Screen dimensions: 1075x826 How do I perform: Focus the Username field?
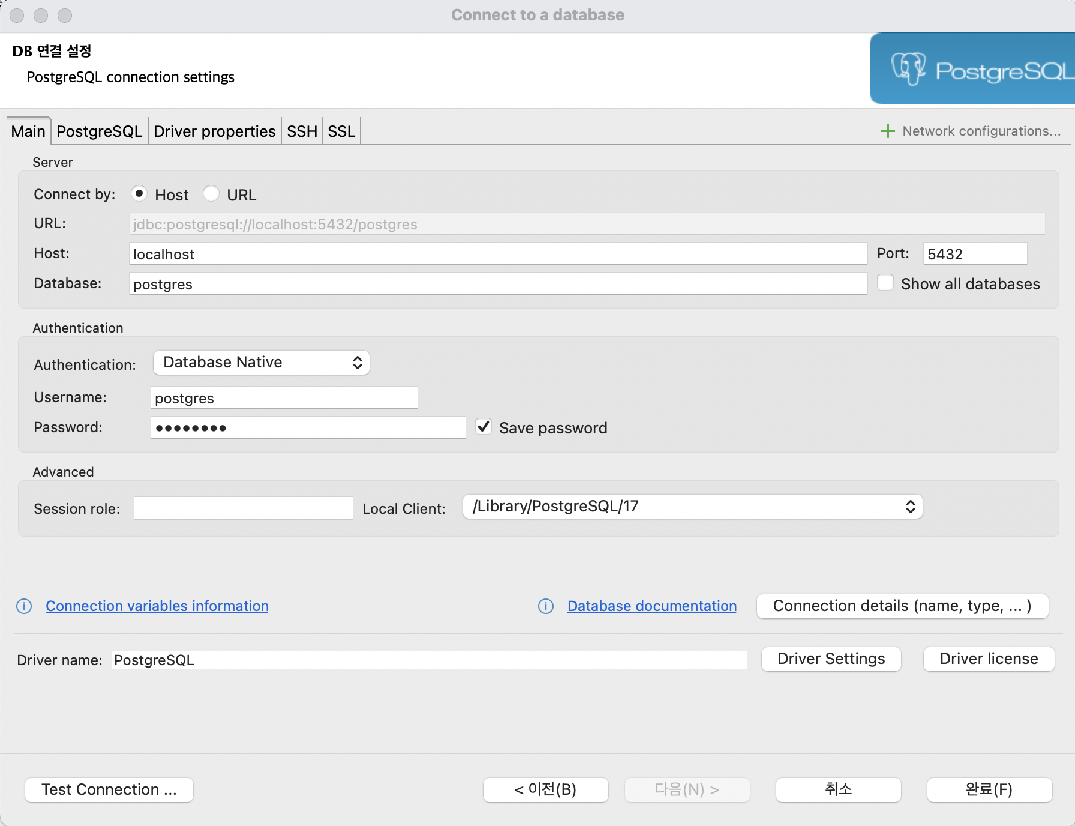pyautogui.click(x=284, y=398)
